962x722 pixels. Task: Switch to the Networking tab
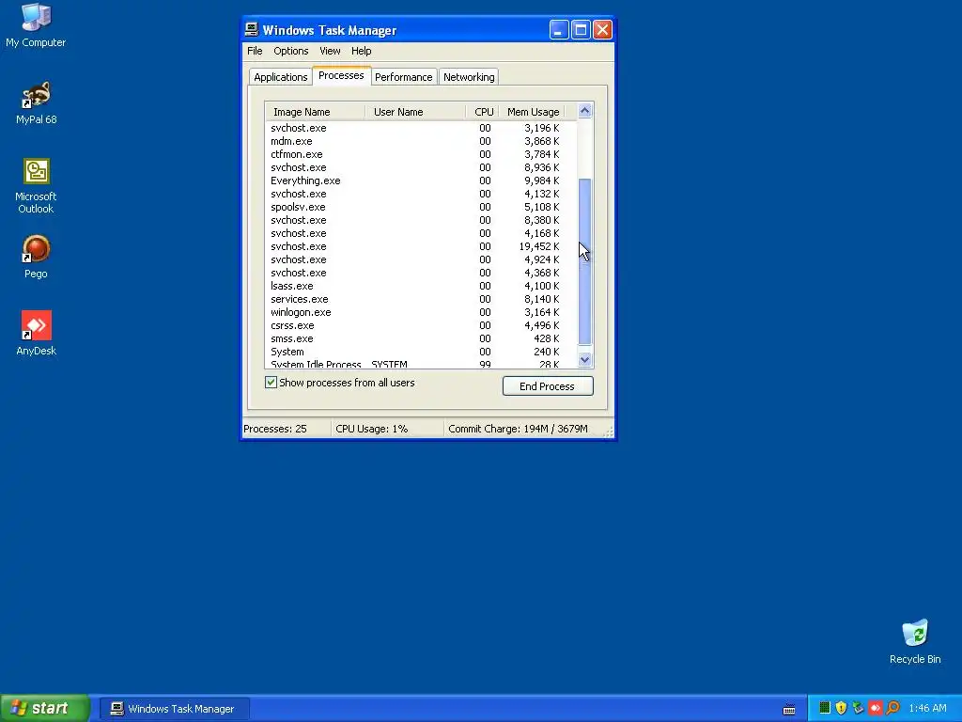coord(469,77)
